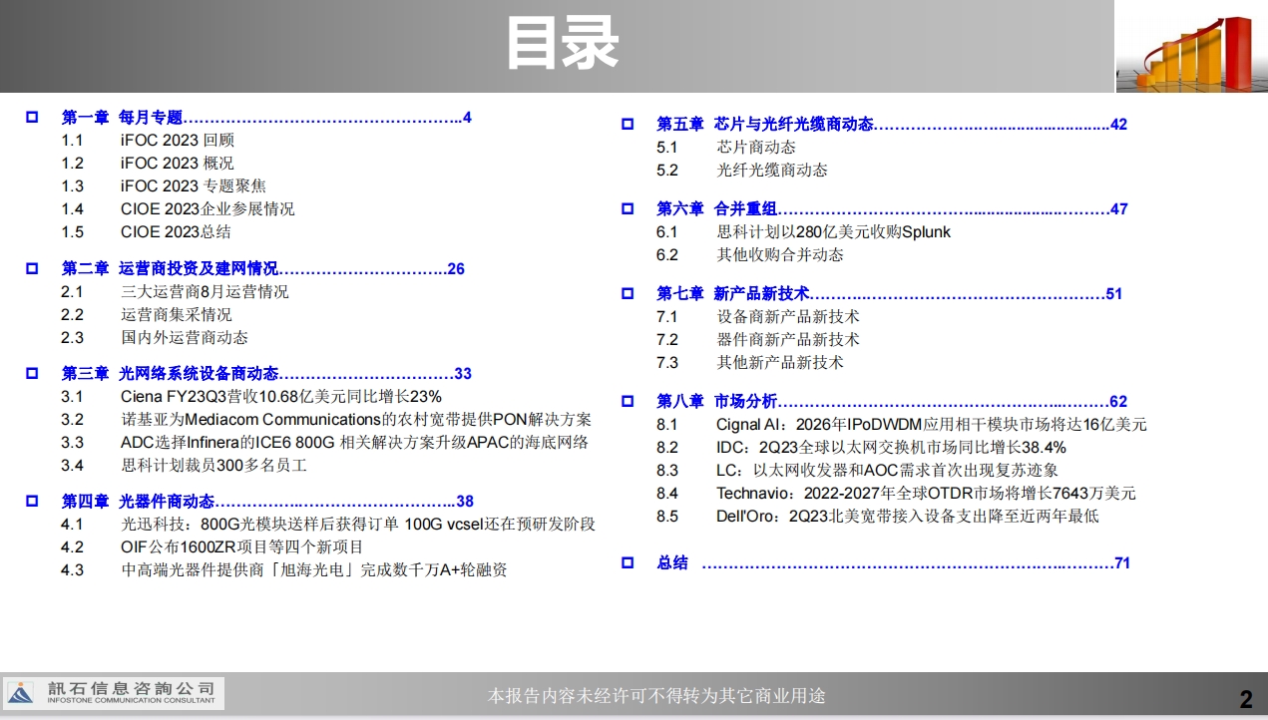Click the page number 2 in footer
Screen dimensions: 1268x720
[1245, 697]
